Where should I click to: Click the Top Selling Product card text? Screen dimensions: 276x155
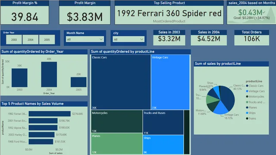(169, 13)
